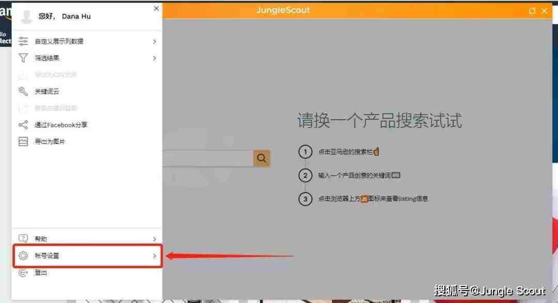558x303 pixels.
Task: Click the JungleScout title text
Action: (283, 10)
